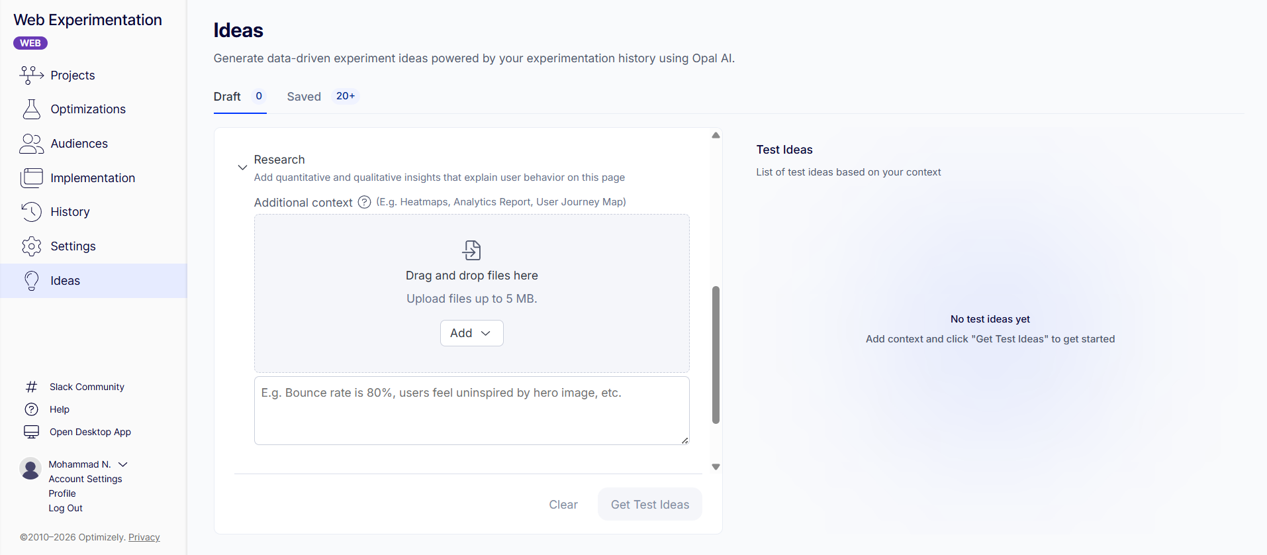The height and width of the screenshot is (555, 1267).
Task: Click the Implementation window icon
Action: pos(32,177)
